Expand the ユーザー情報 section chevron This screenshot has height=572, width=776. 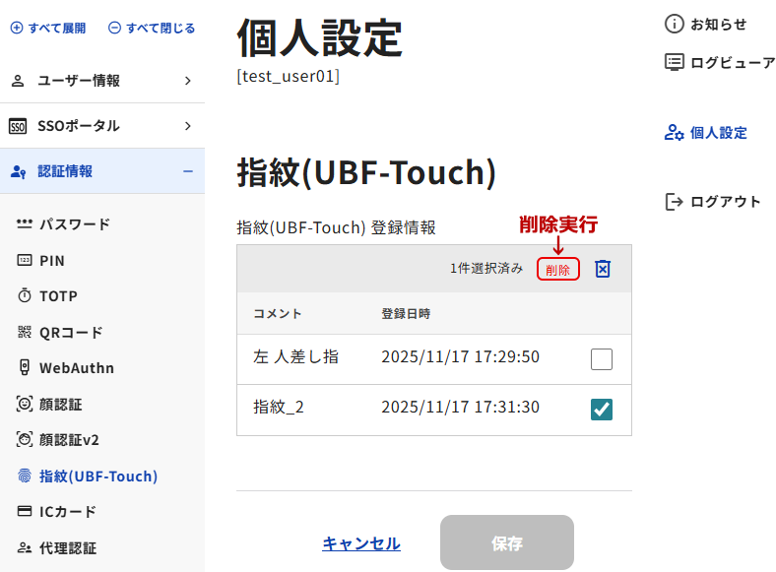187,81
